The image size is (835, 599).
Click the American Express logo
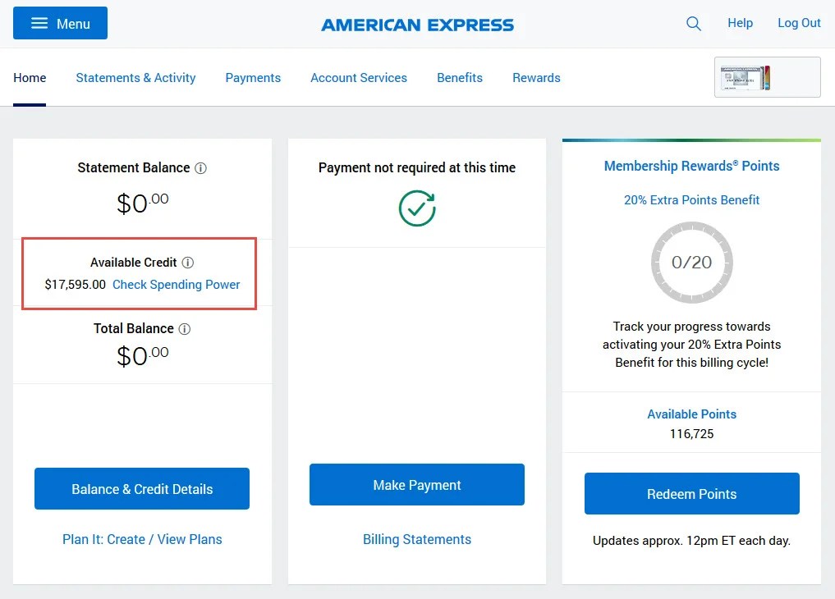(417, 25)
